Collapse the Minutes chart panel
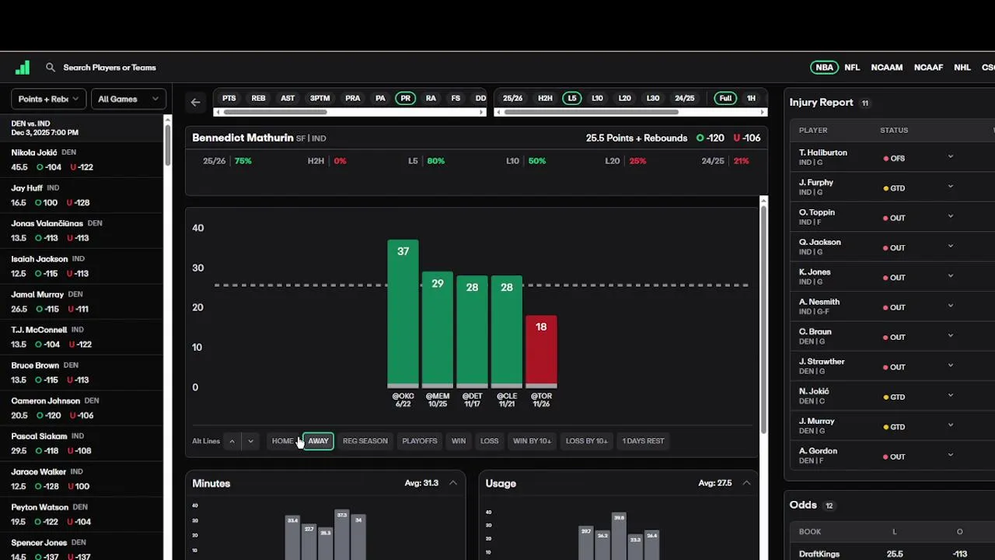995x560 pixels. pyautogui.click(x=453, y=483)
